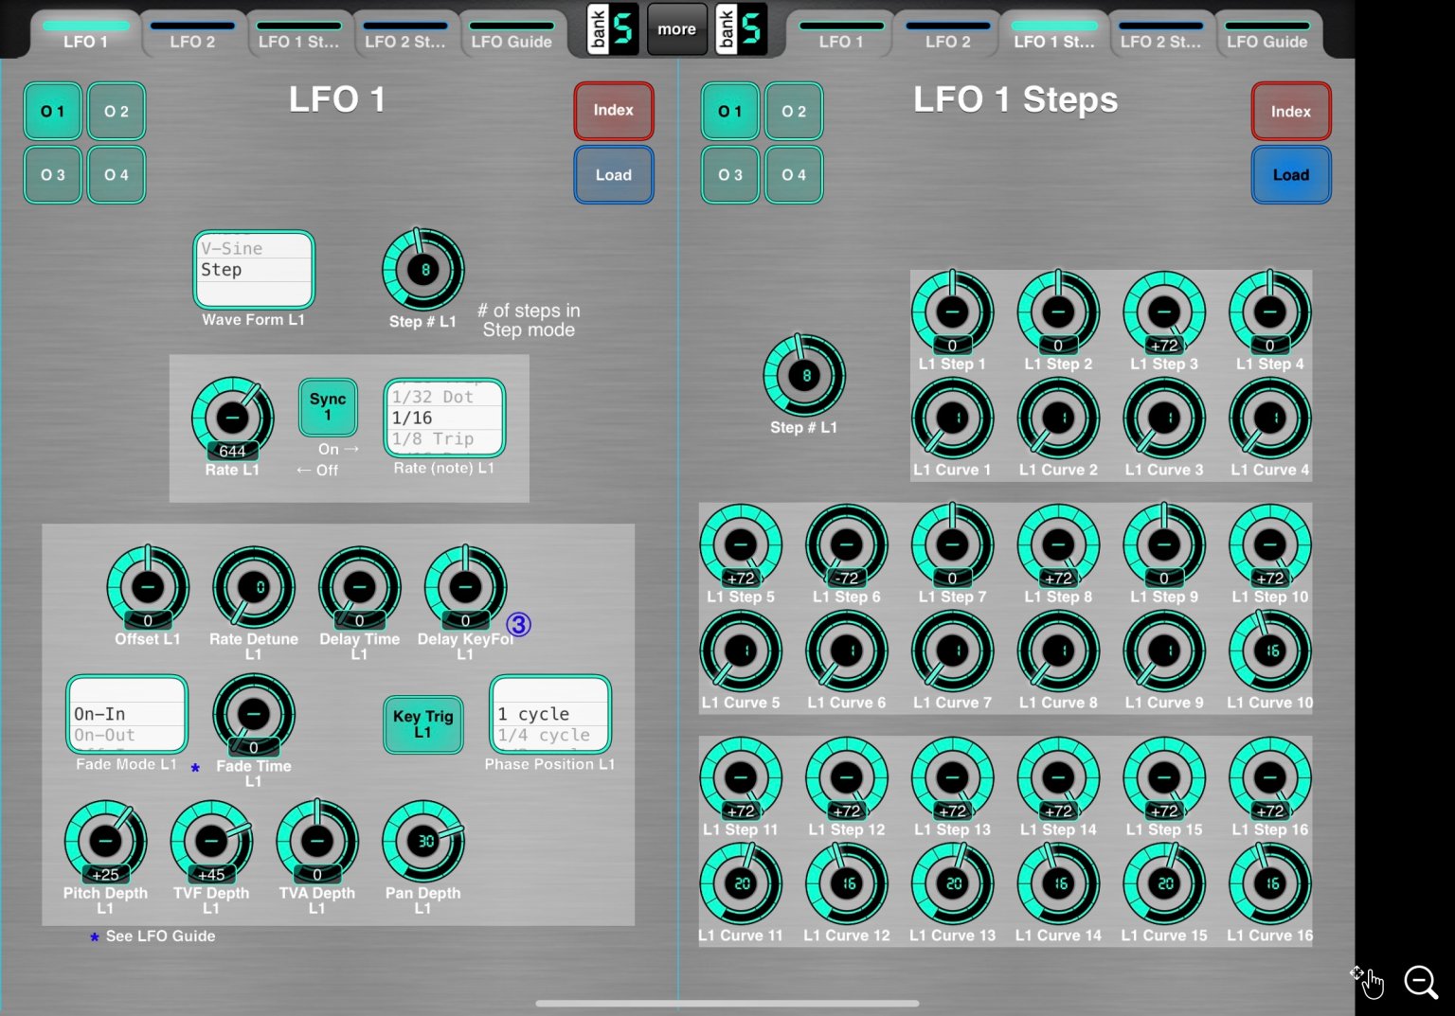Choose 1/4 cycle in Phase Position L1
The height and width of the screenshot is (1016, 1455).
coord(550,735)
